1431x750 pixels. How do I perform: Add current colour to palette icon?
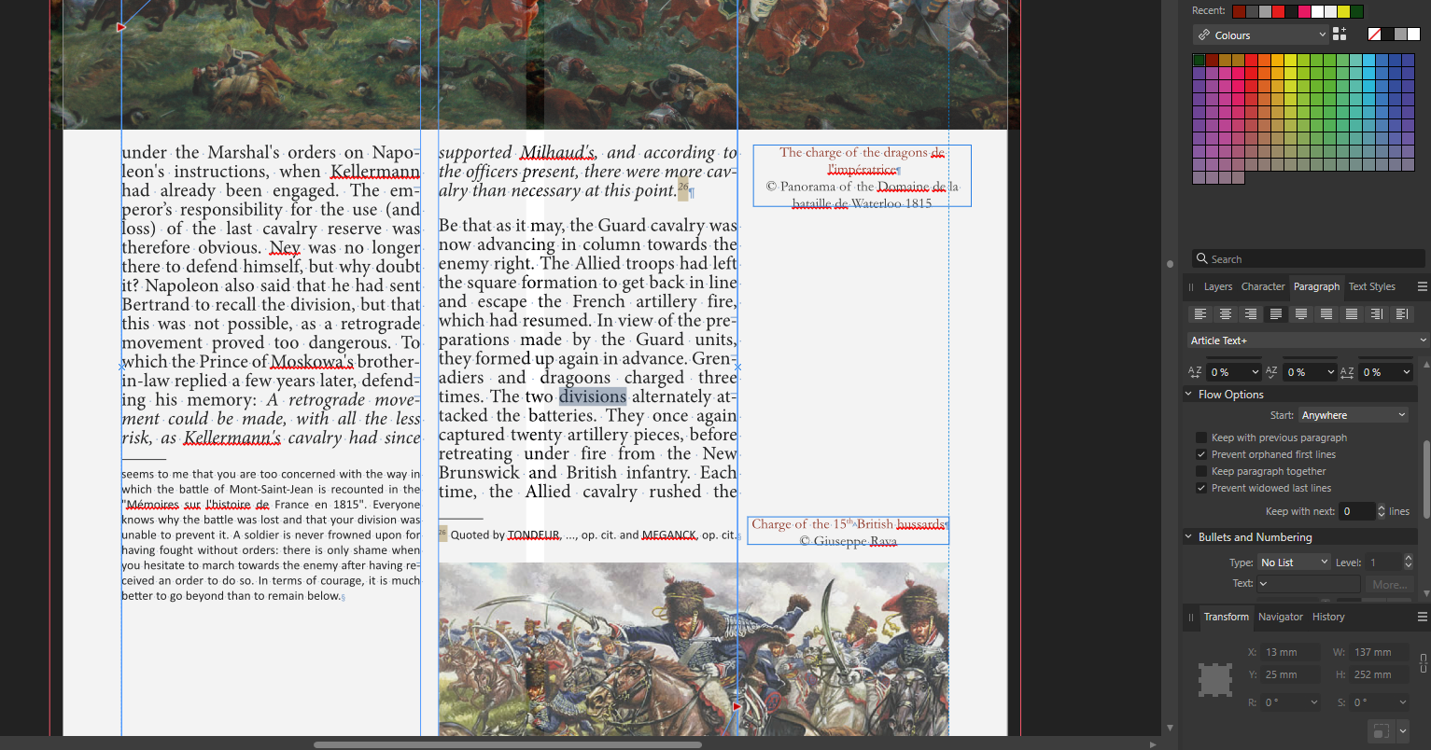[1340, 34]
